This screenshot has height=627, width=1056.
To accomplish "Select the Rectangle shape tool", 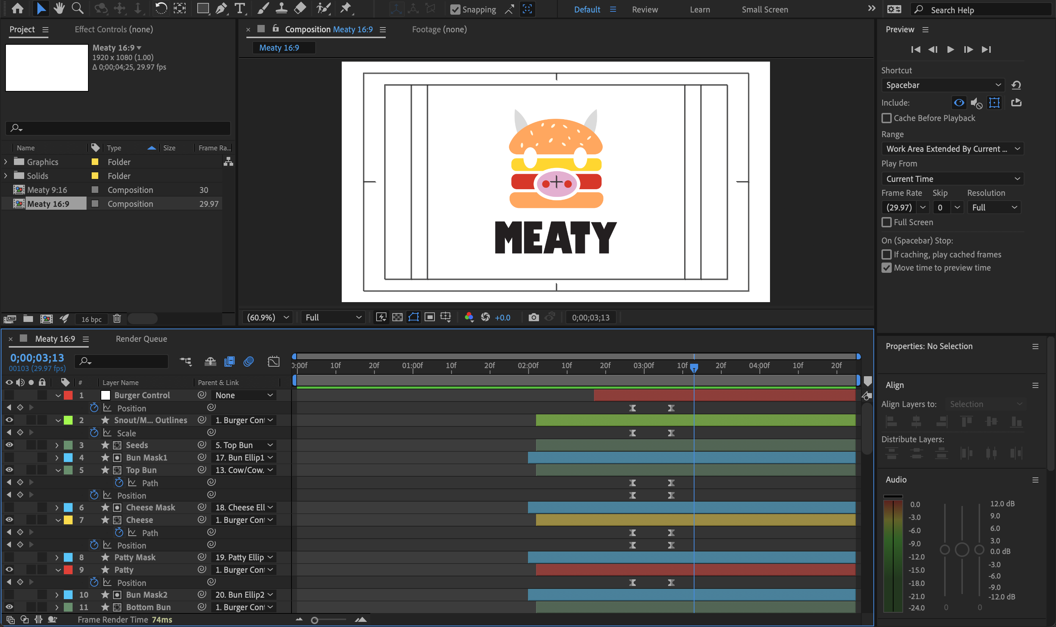I will tap(203, 8).
